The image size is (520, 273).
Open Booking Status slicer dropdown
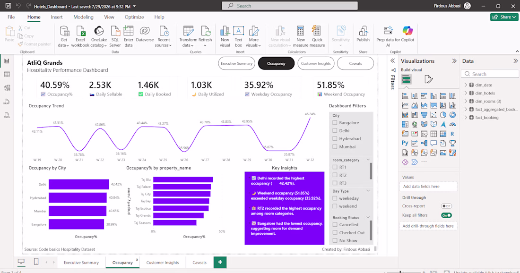pos(368,217)
